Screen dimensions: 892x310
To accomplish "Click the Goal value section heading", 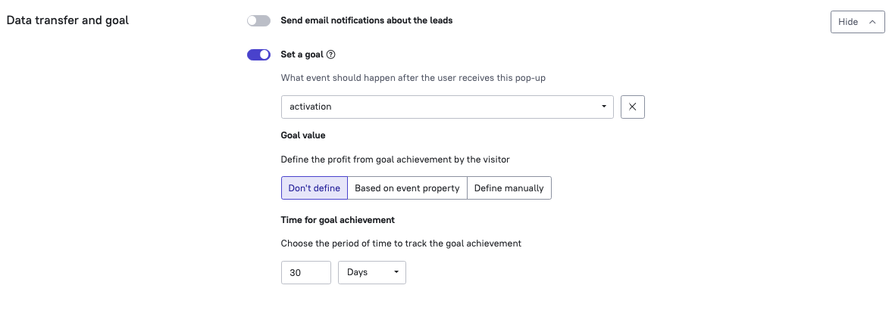I will 303,135.
